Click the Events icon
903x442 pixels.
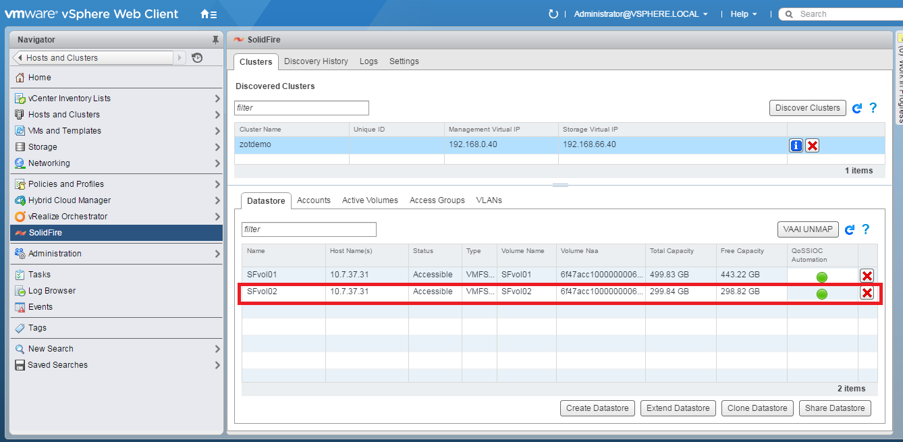tap(20, 307)
